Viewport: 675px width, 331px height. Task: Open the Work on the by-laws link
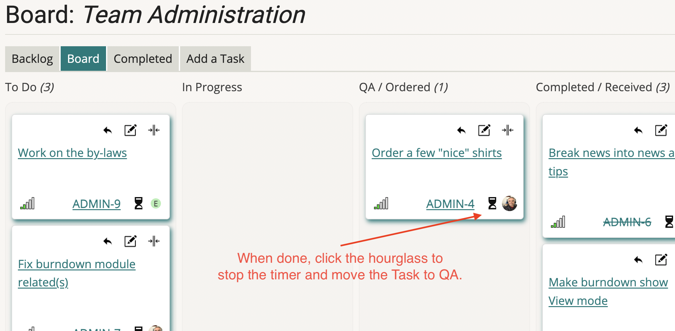pyautogui.click(x=72, y=153)
